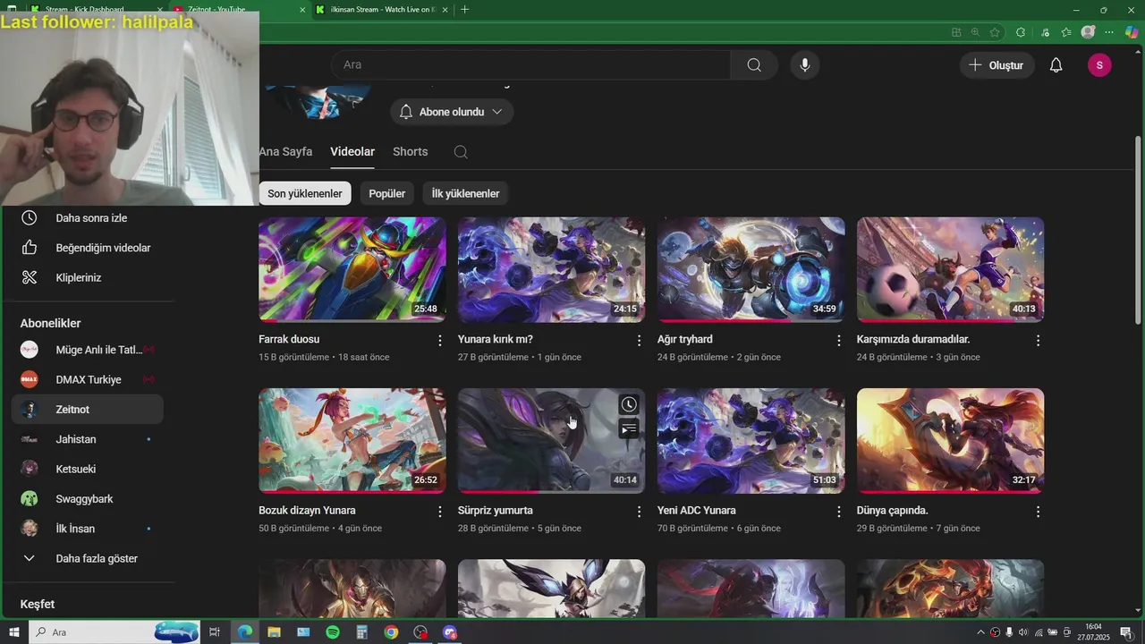Open browser settings three-dots menu

(x=1109, y=32)
